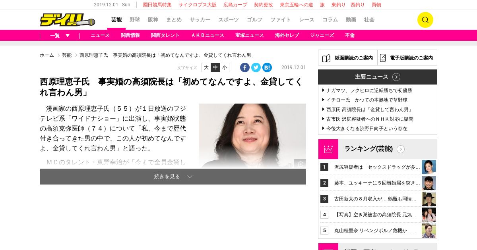The height and width of the screenshot is (250, 477).
Task: Share article on Twitter
Action: [256, 67]
